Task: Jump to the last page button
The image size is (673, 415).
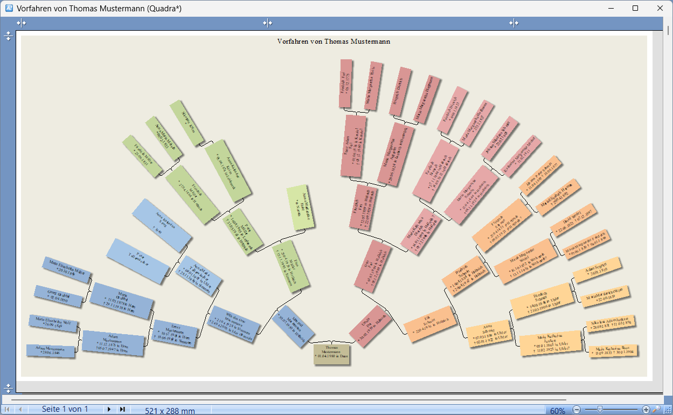Action: (122, 410)
